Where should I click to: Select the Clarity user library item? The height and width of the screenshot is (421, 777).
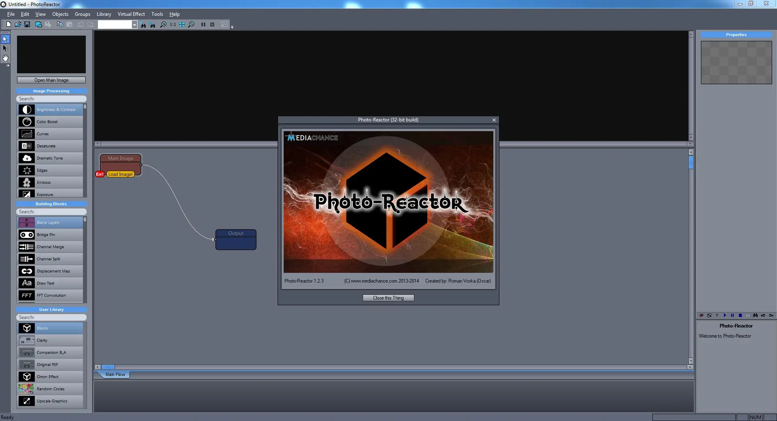[51, 340]
